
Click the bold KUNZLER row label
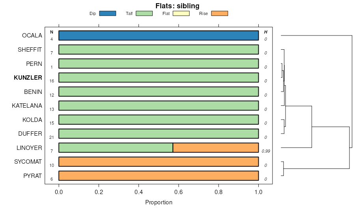click(28, 78)
